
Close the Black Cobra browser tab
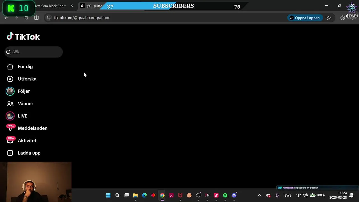72,6
